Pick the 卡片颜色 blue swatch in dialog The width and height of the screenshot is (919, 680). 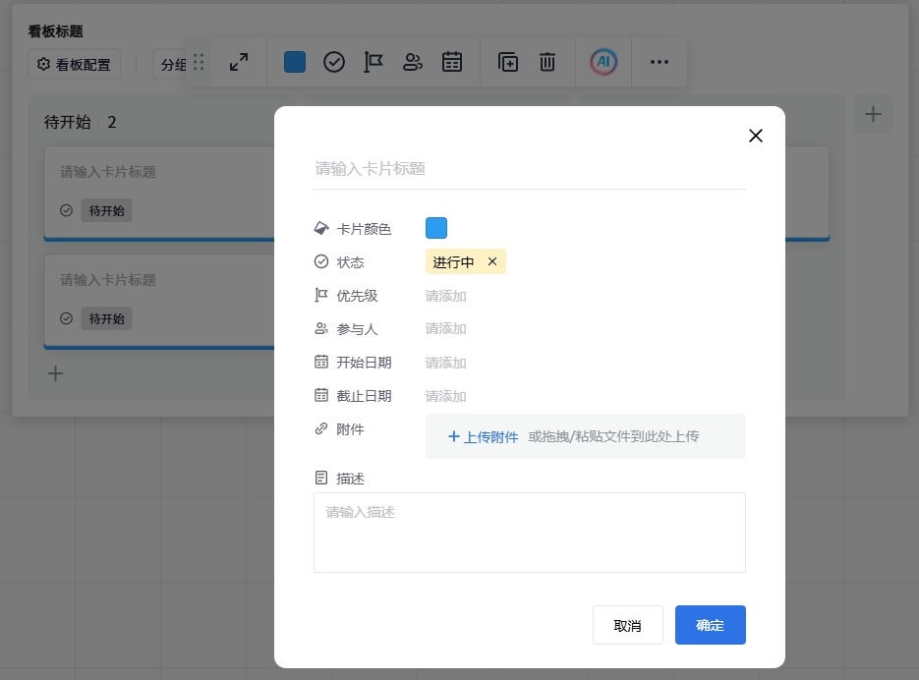436,228
